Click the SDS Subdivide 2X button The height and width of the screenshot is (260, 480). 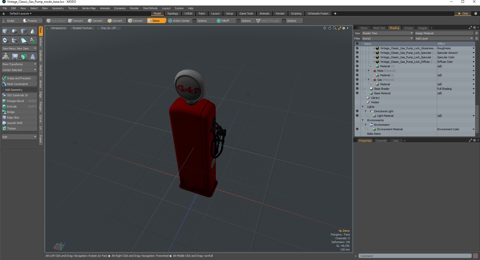pos(19,95)
